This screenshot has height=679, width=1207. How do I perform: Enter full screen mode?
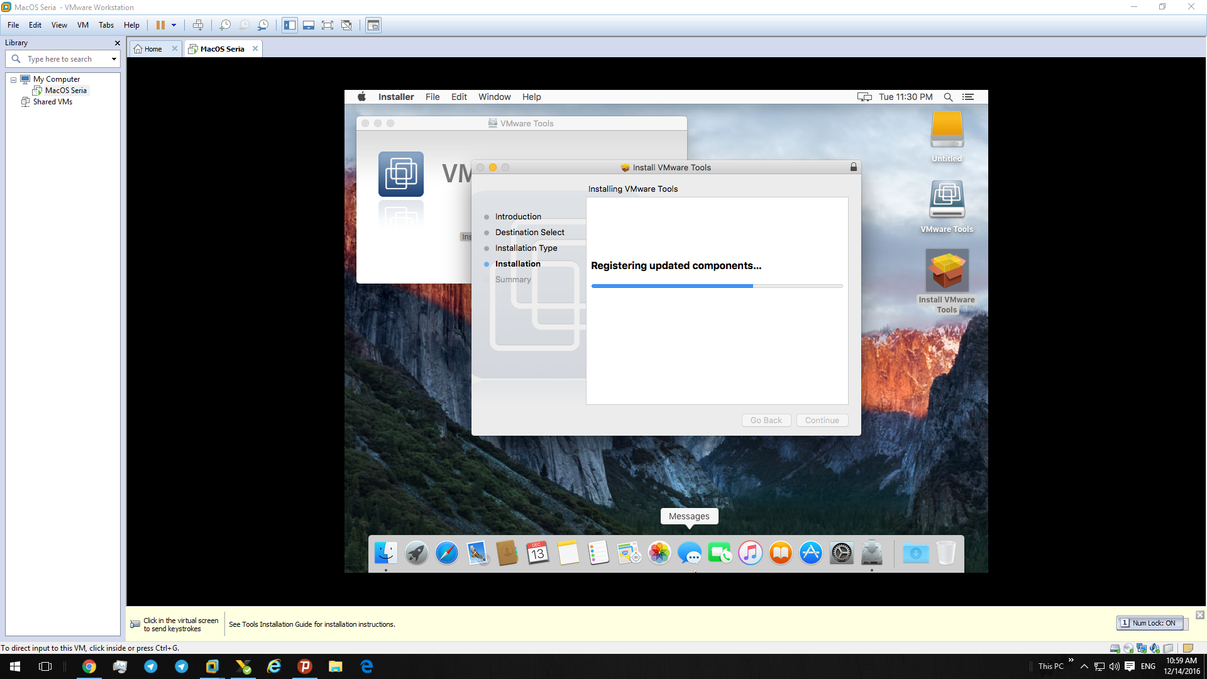(328, 25)
